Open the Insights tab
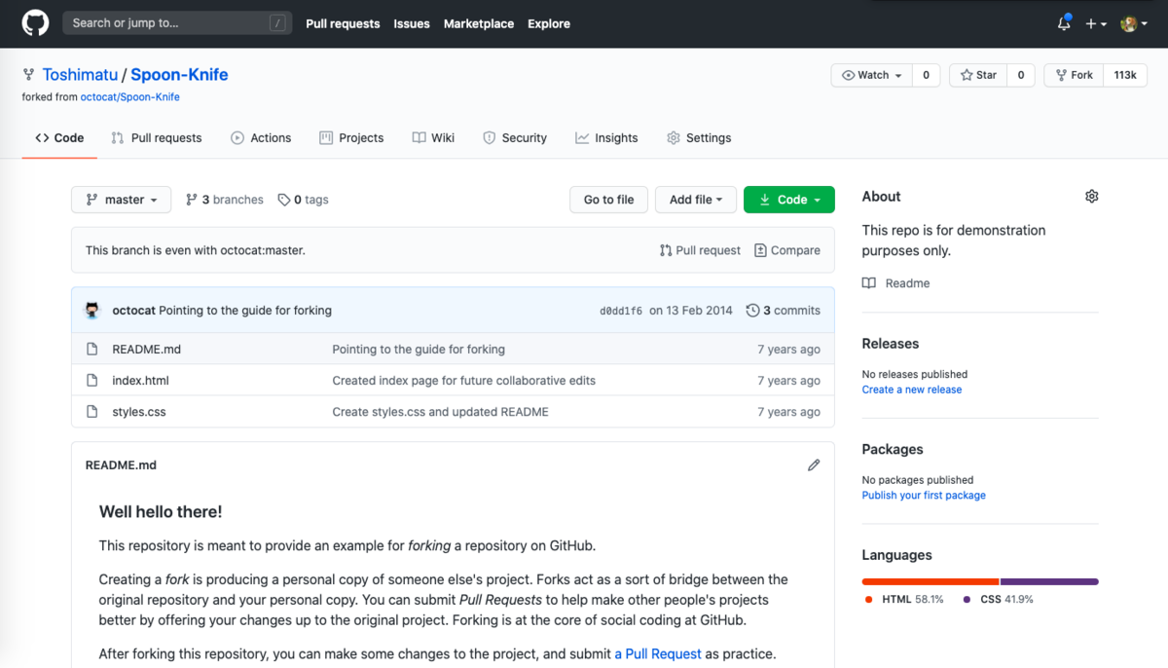 (606, 138)
